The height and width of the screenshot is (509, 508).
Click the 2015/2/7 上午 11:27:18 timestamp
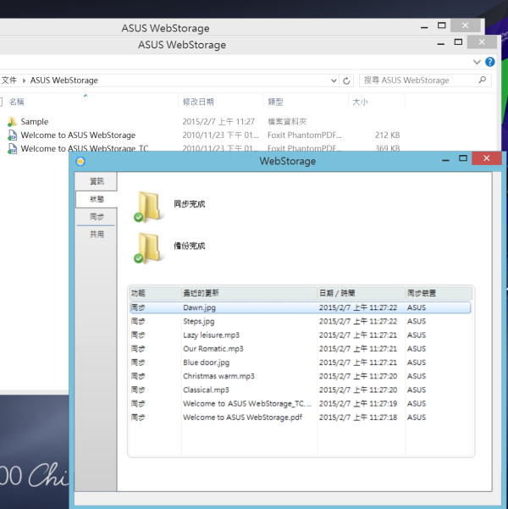pos(357,418)
